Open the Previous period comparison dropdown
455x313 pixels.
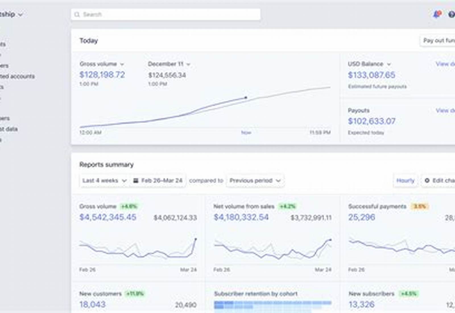click(x=255, y=180)
